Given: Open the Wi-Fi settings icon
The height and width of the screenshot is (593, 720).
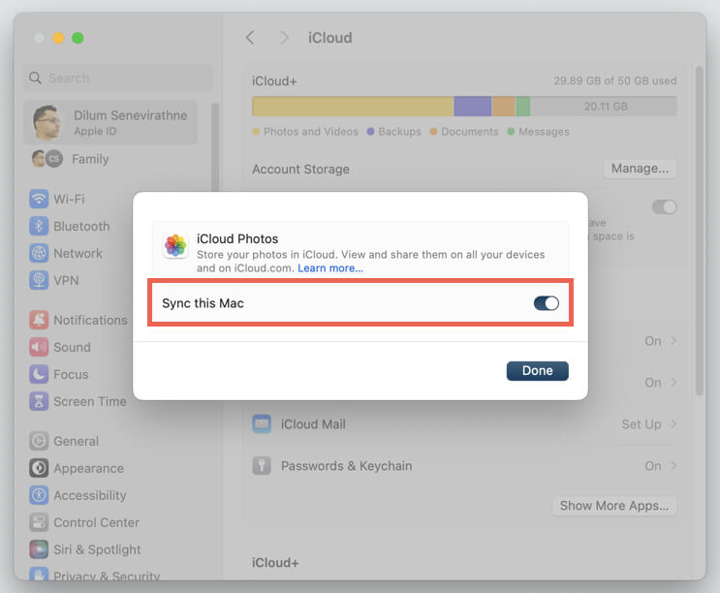Looking at the screenshot, I should [39, 199].
